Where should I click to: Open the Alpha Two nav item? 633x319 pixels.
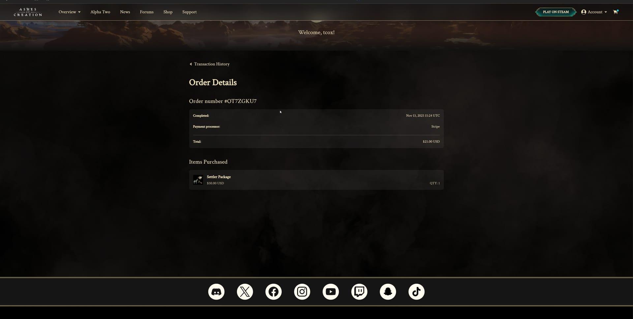pos(100,12)
